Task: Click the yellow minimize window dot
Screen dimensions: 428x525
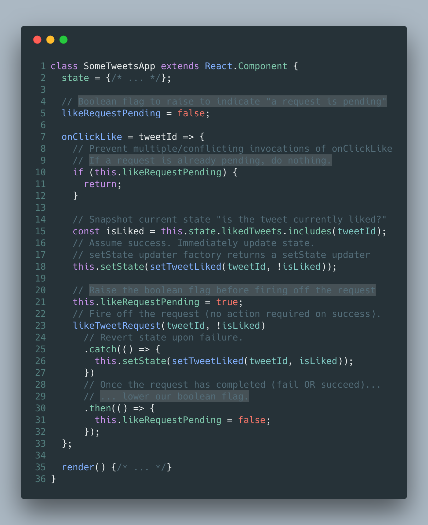Action: [50, 40]
